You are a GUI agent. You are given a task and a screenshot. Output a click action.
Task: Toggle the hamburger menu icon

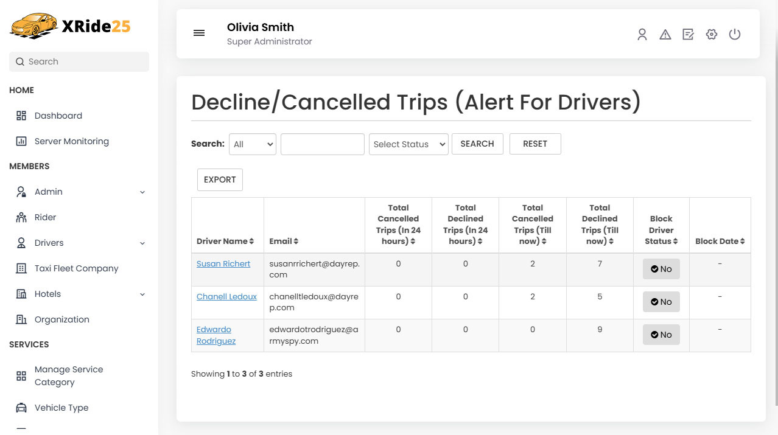[x=199, y=33]
